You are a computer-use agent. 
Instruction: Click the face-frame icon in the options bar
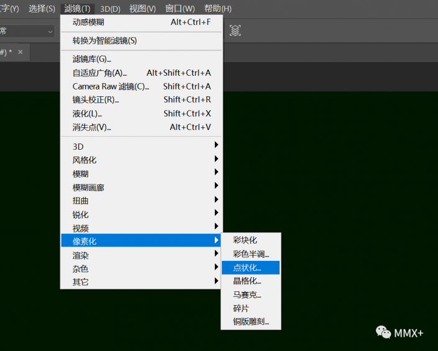coord(235,30)
